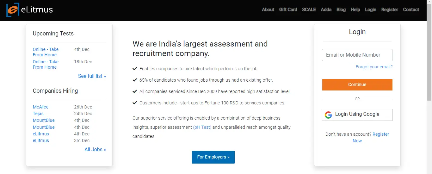Open Gift Card in navigation bar
The width and height of the screenshot is (432, 174).
tap(288, 9)
